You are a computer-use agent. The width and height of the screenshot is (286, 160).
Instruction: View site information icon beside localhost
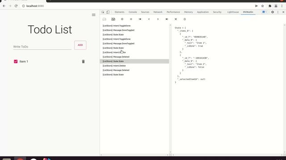point(23,6)
